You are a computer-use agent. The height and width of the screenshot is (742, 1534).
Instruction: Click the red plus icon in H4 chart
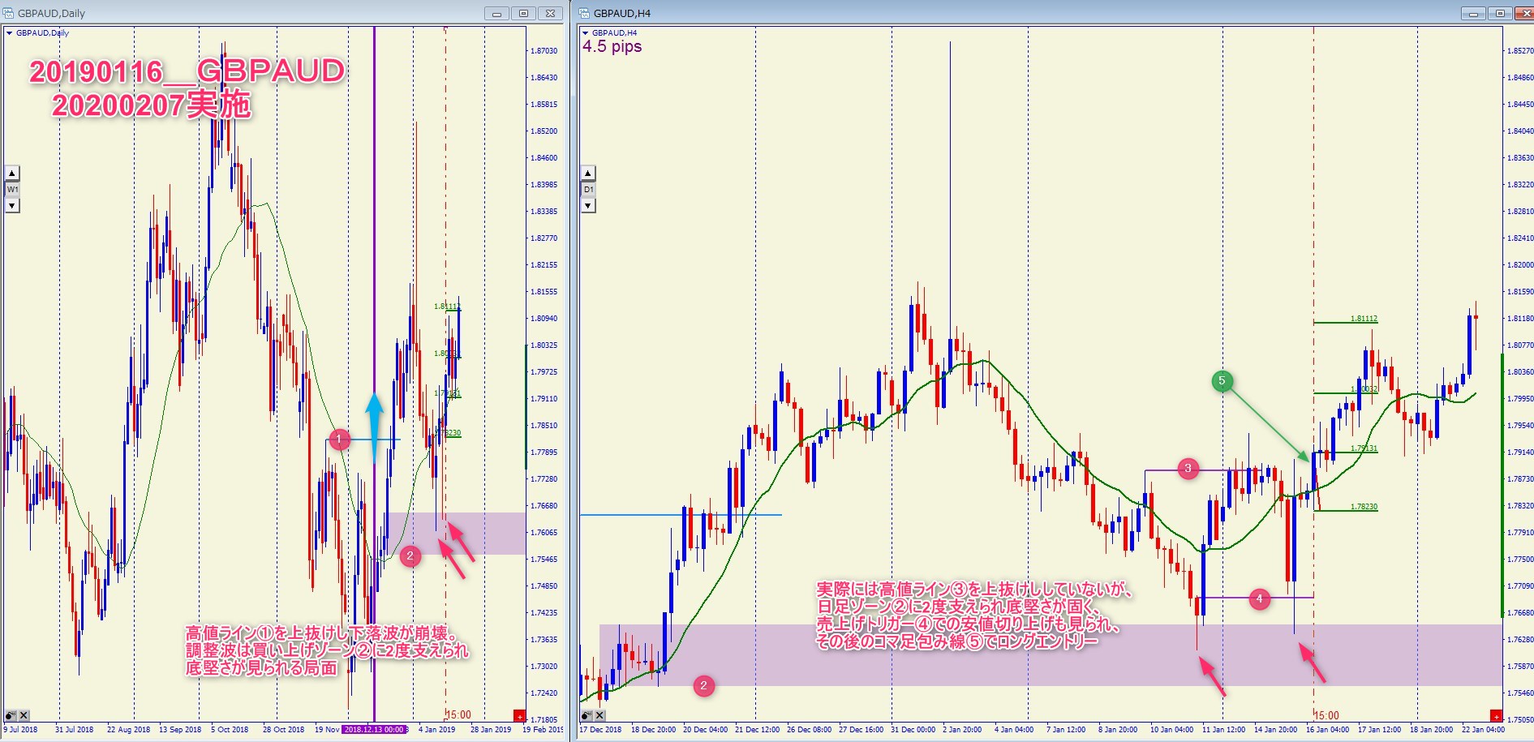1496,715
